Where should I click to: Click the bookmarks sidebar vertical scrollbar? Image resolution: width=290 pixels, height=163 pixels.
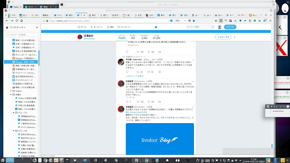tap(39, 58)
